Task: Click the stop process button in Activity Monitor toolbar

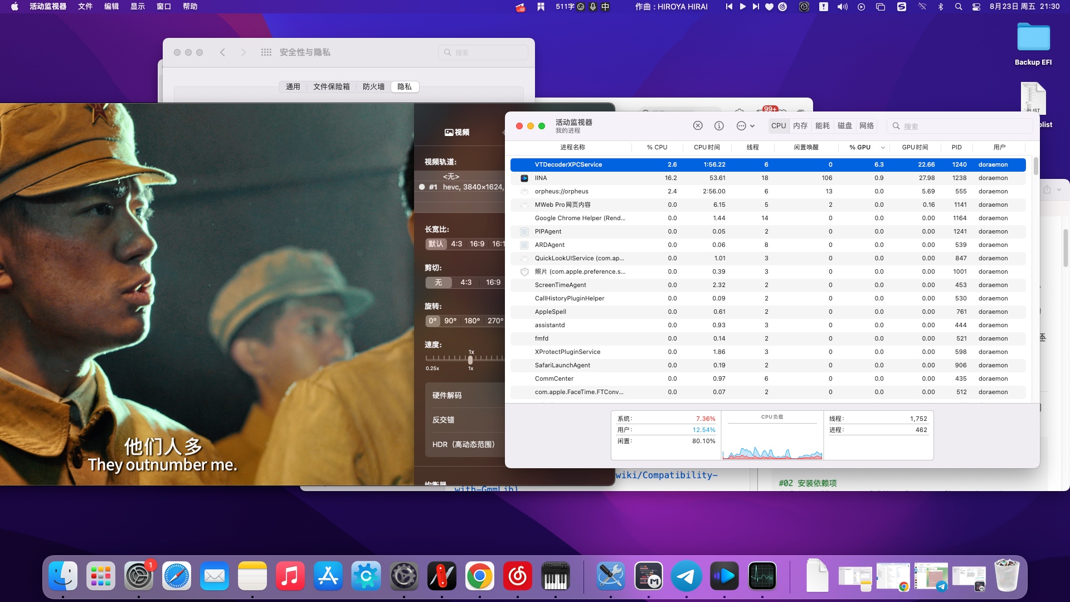Action: 698,126
